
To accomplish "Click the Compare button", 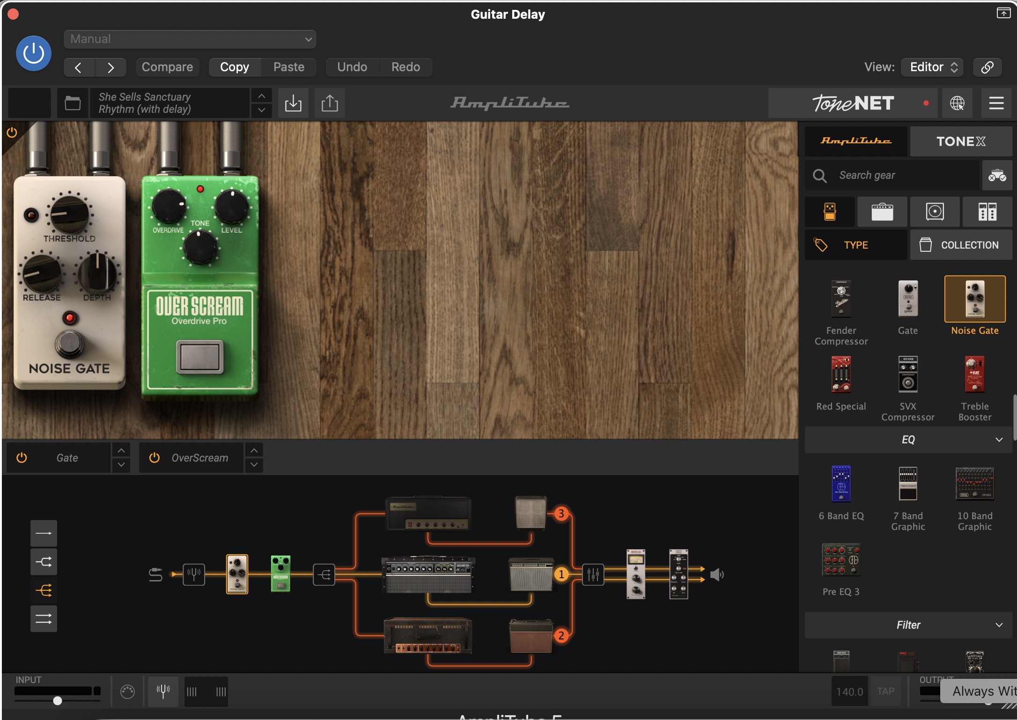I will [x=167, y=67].
